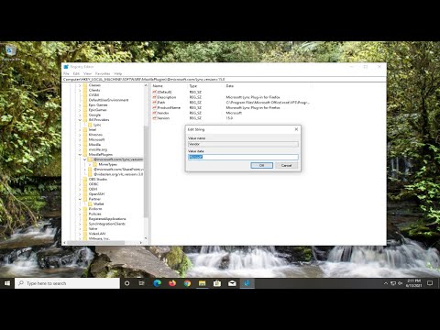
Task: Click the (Default) value string icon
Action: click(155, 92)
